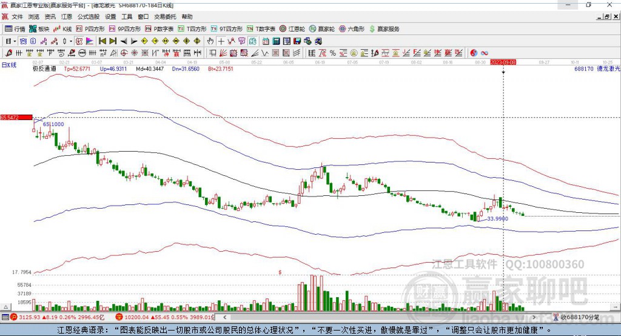Click the percent sign % tool
The height and width of the screenshot is (336, 621).
click(333, 53)
